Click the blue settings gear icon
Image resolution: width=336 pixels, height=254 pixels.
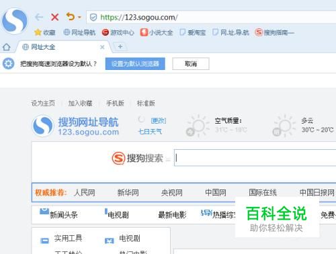coord(9,64)
